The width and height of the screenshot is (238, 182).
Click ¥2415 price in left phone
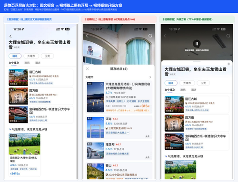(x=15, y=173)
